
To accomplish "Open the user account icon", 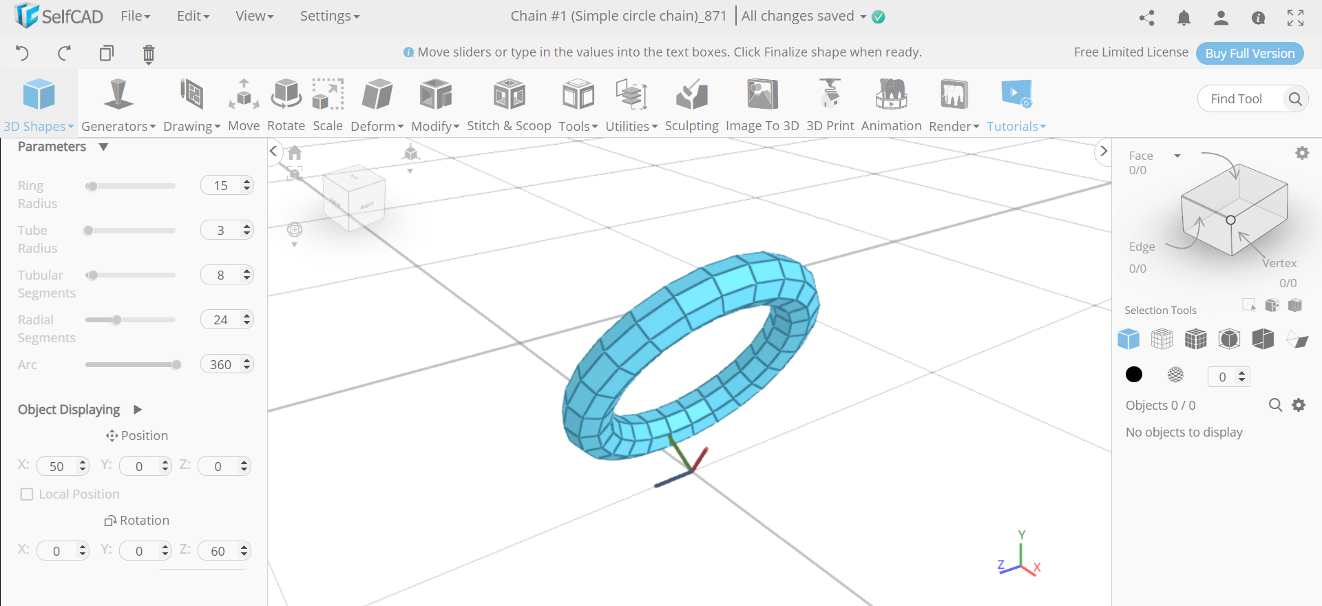I will (1221, 18).
